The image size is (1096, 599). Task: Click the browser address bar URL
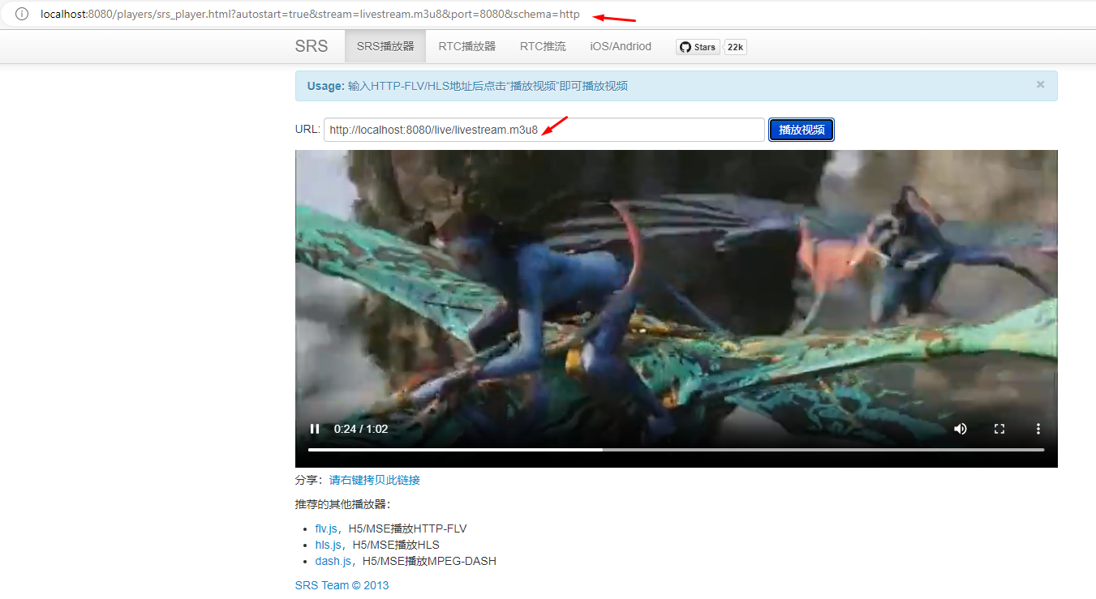[x=310, y=15]
